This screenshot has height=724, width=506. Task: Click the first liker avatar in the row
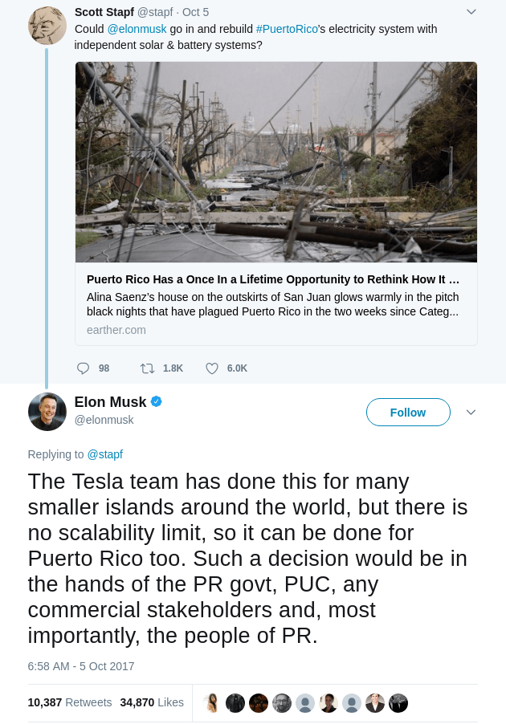(212, 703)
